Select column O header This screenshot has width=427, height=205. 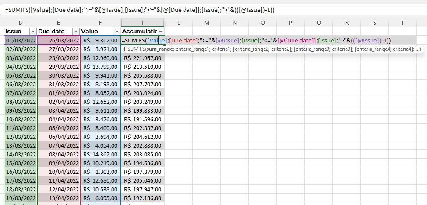click(262, 23)
